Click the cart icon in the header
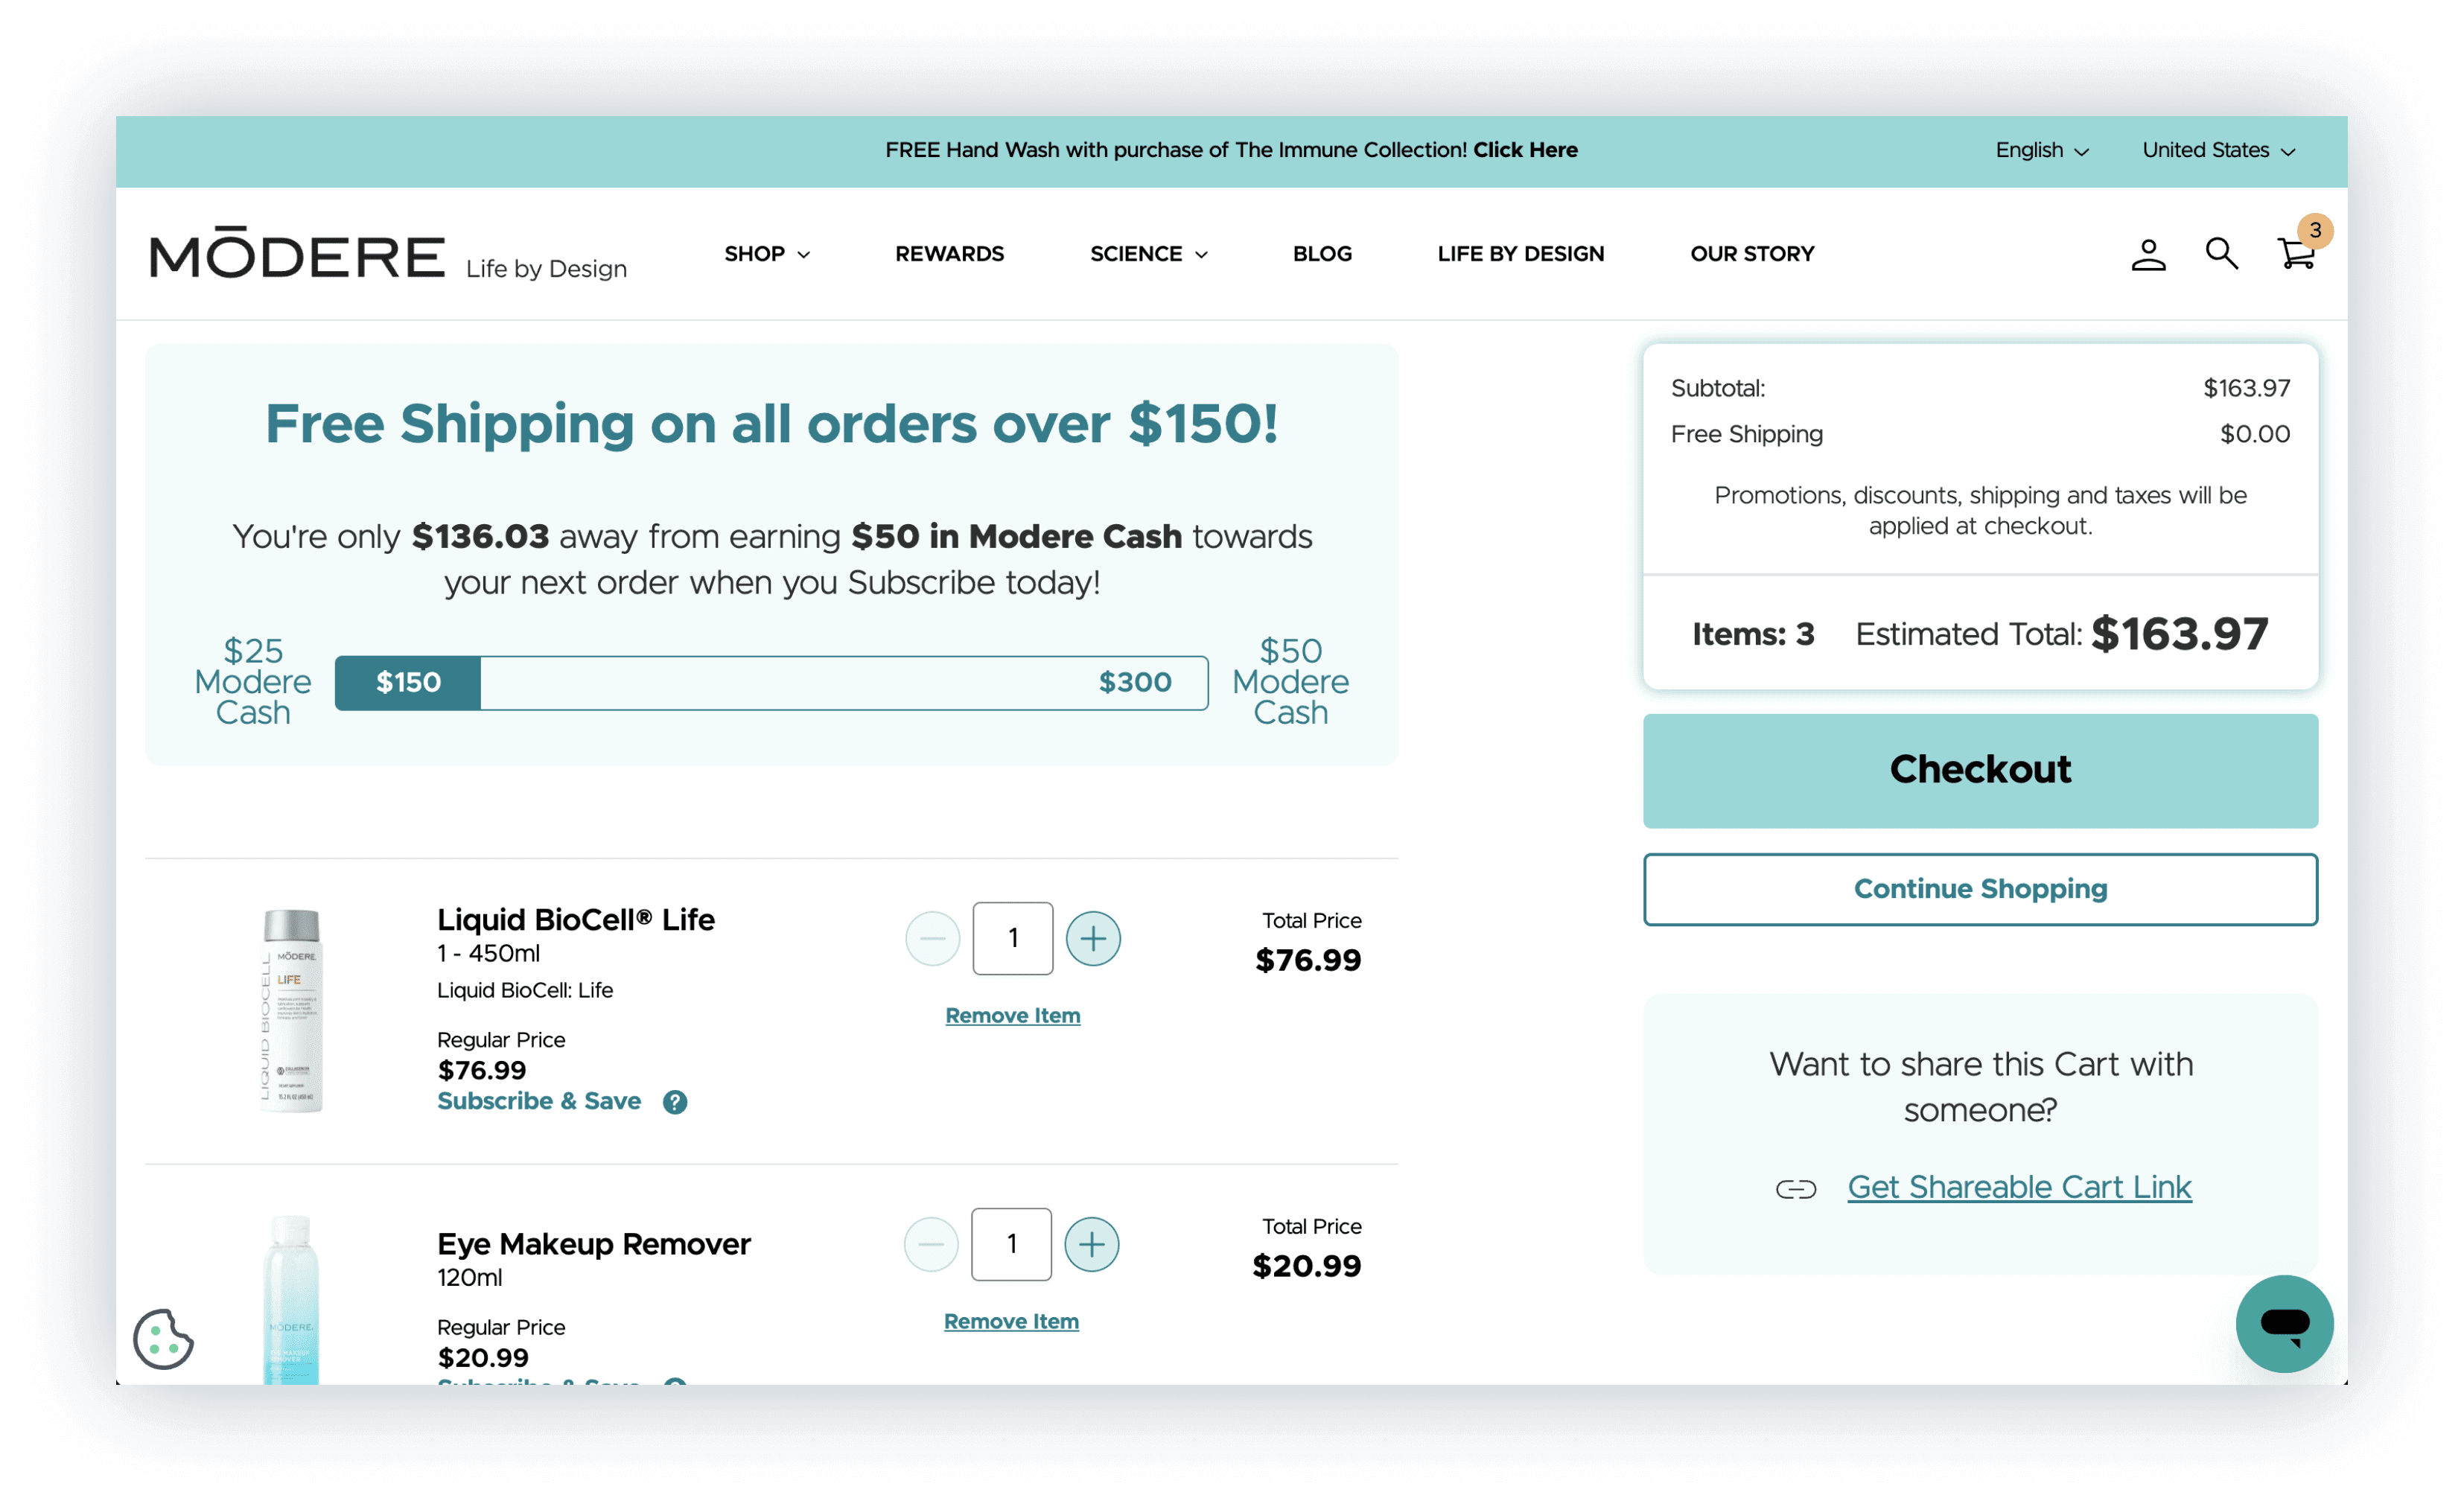 coord(2293,252)
